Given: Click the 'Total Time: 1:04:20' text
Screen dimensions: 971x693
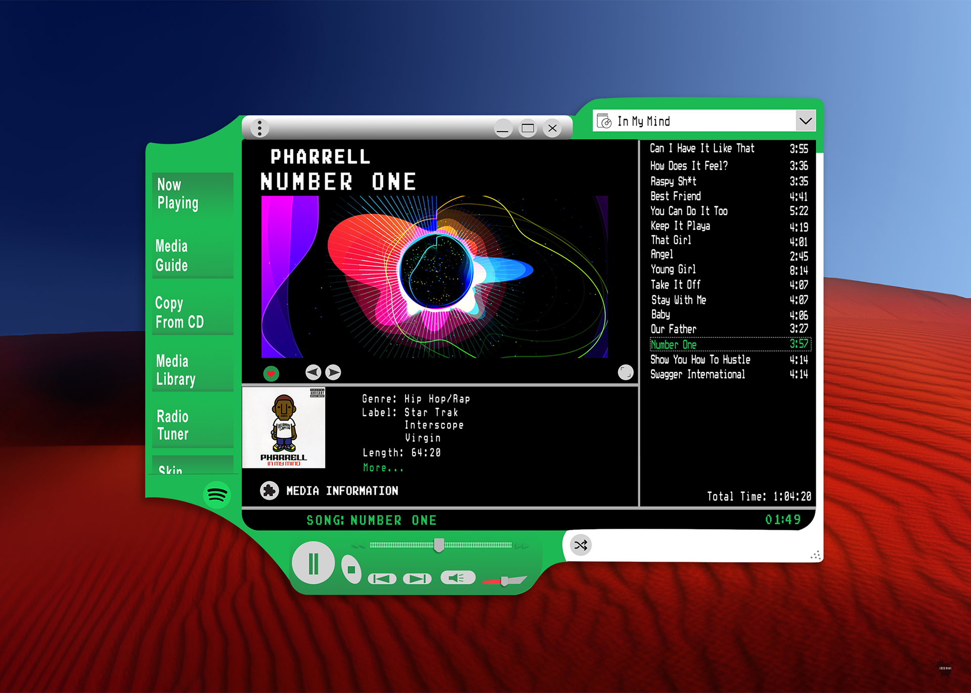Looking at the screenshot, I should [759, 496].
